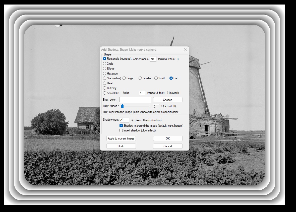The width and height of the screenshot is (296, 212).
Task: Select the Star (radius) shape option
Action: point(105,78)
